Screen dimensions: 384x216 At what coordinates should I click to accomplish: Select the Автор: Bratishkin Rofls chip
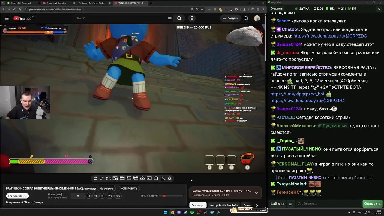tap(224, 205)
